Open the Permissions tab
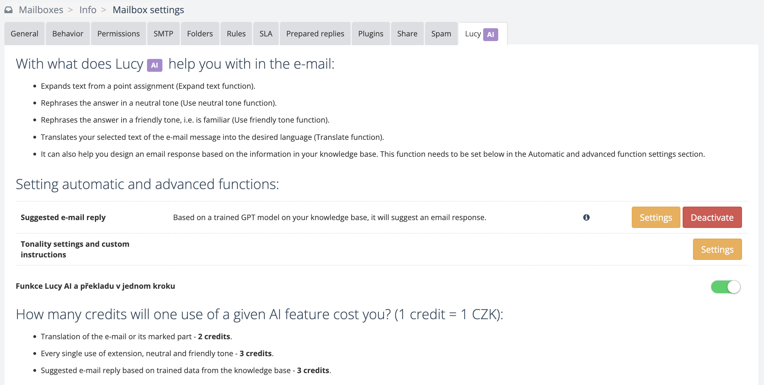 (118, 34)
